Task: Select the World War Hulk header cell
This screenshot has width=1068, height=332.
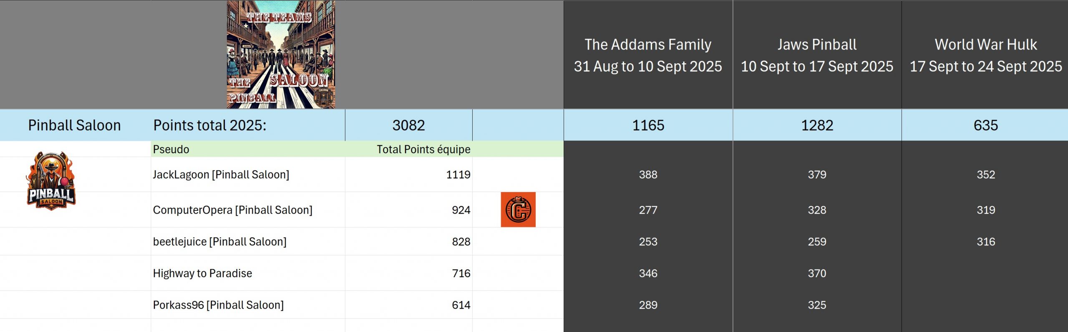Action: pos(985,55)
